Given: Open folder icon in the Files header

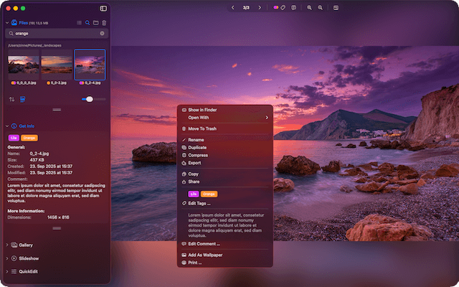Looking at the screenshot, I should click(95, 23).
